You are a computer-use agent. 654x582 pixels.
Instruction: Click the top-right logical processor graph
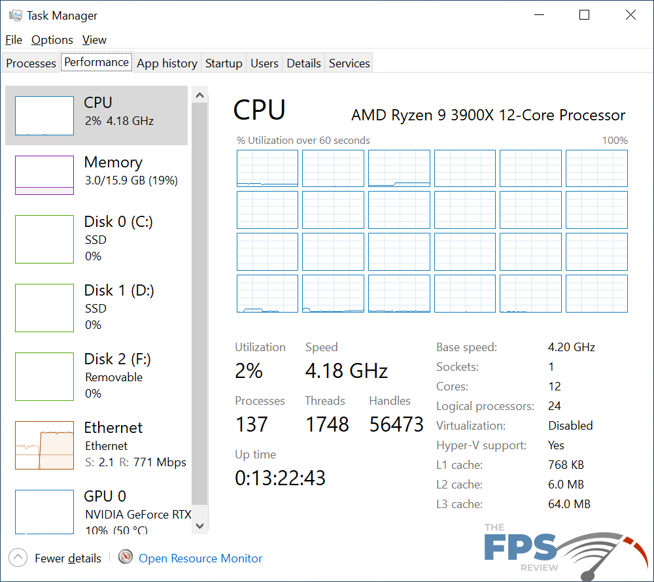[x=596, y=169]
